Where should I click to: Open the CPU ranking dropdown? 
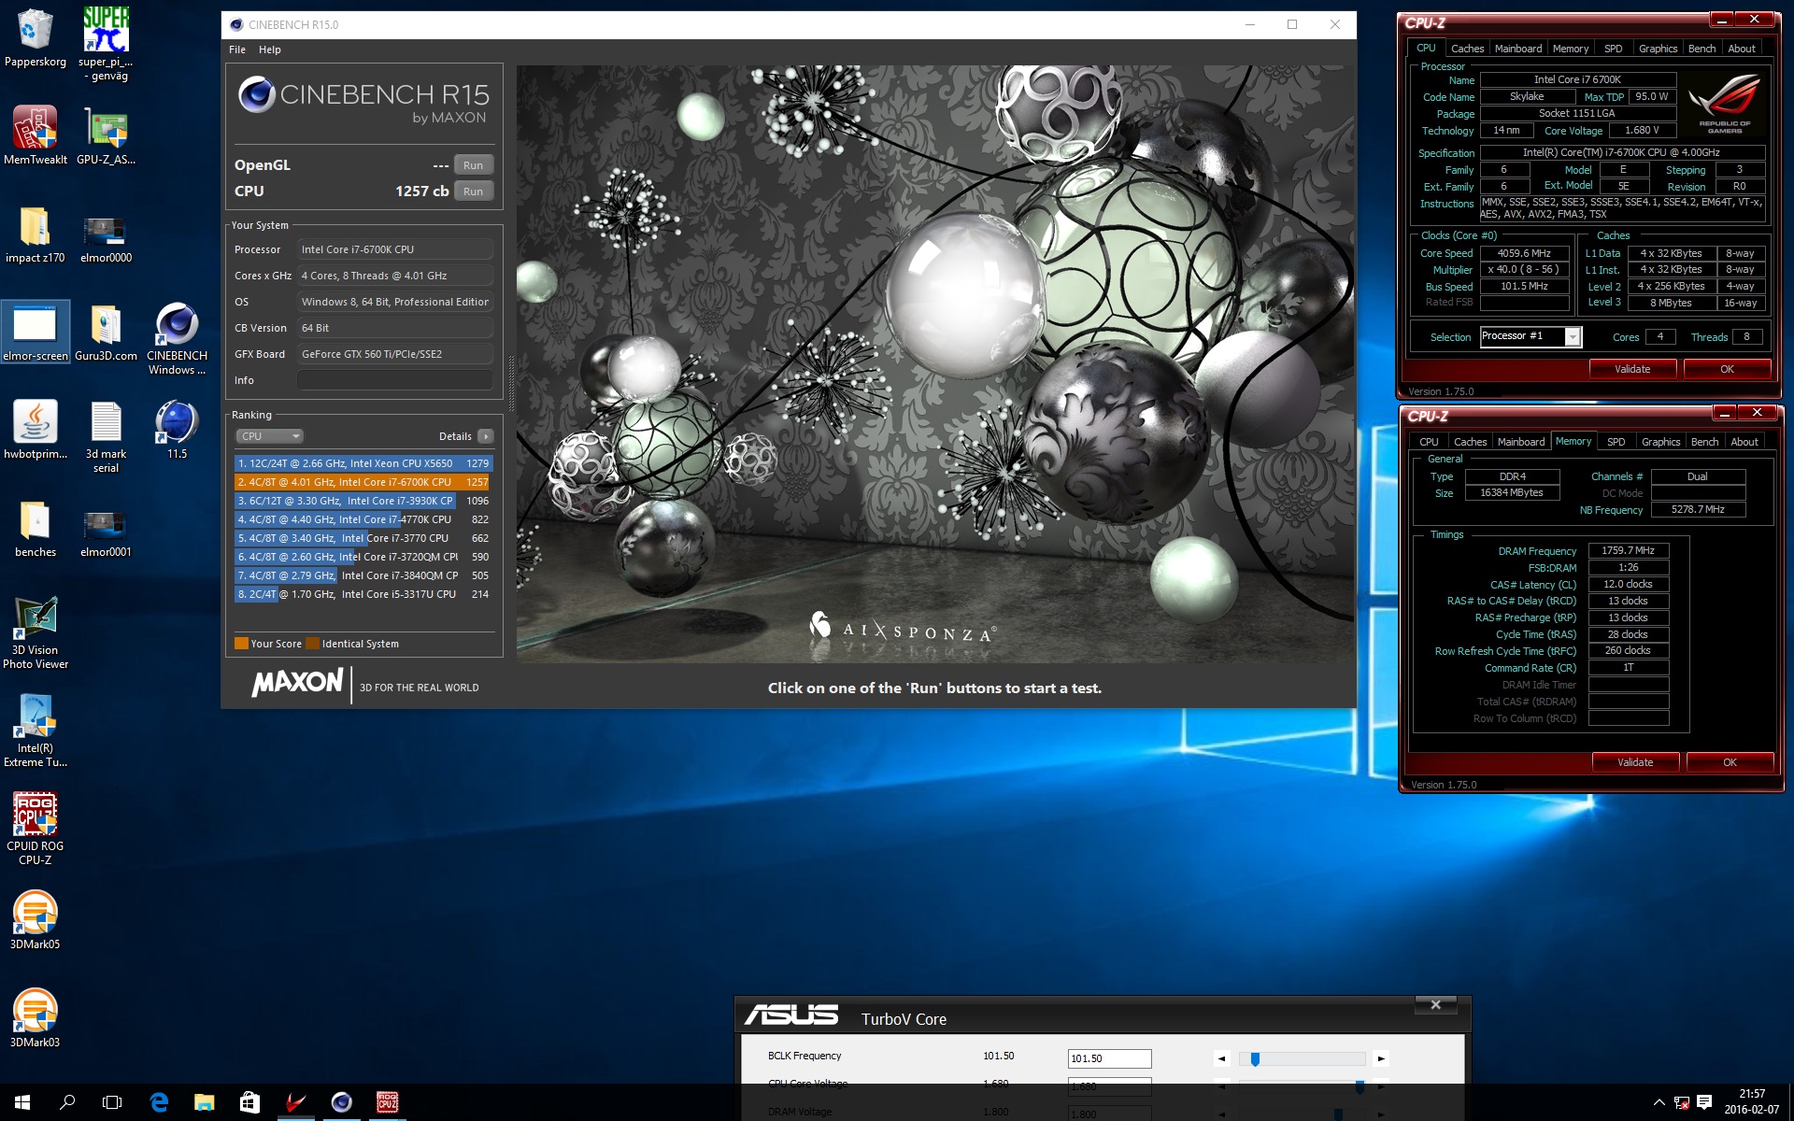pyautogui.click(x=269, y=436)
